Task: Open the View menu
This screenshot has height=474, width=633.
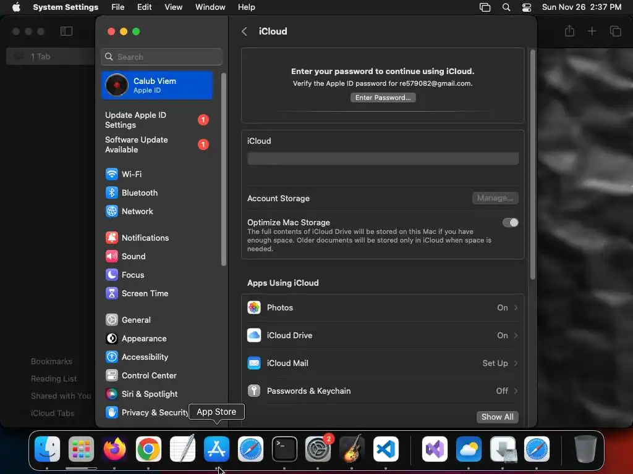Action: 173,7
